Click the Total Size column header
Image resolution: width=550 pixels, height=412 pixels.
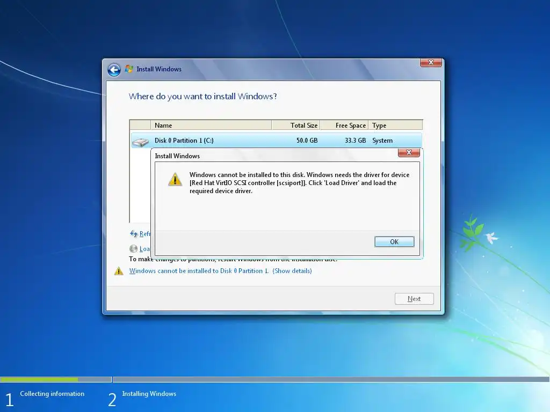(296, 125)
